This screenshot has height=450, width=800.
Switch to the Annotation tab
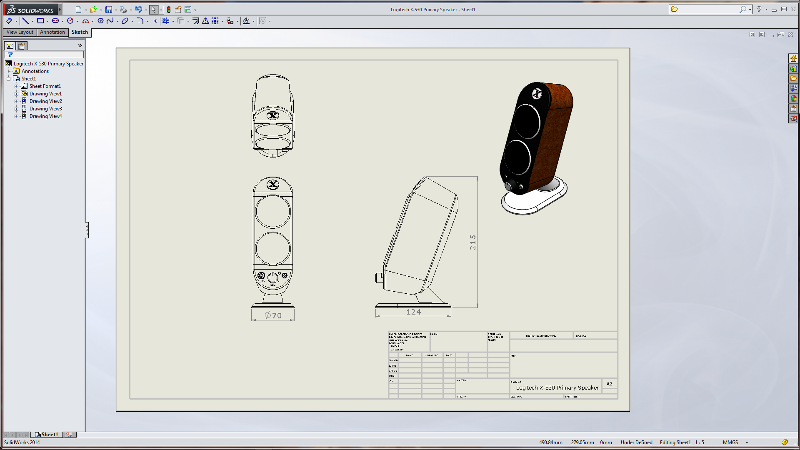click(x=52, y=32)
